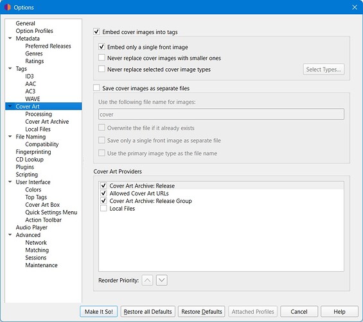This screenshot has width=363, height=322.
Task: Tick the Local Files provider checkbox
Action: coord(103,208)
